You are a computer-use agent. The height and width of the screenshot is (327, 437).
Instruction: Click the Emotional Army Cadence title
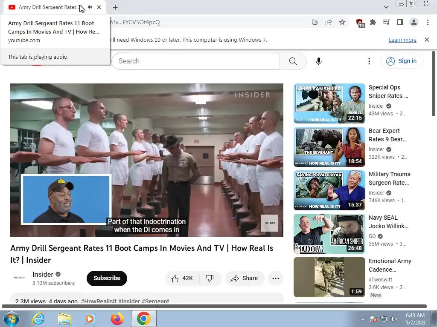tap(390, 265)
